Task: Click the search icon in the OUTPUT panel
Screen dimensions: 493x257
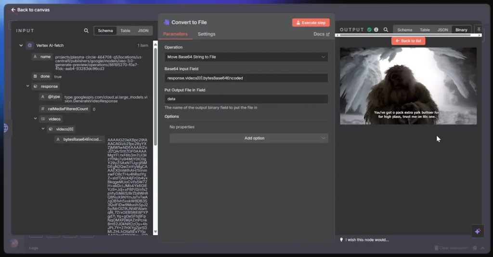Action: click(x=386, y=30)
